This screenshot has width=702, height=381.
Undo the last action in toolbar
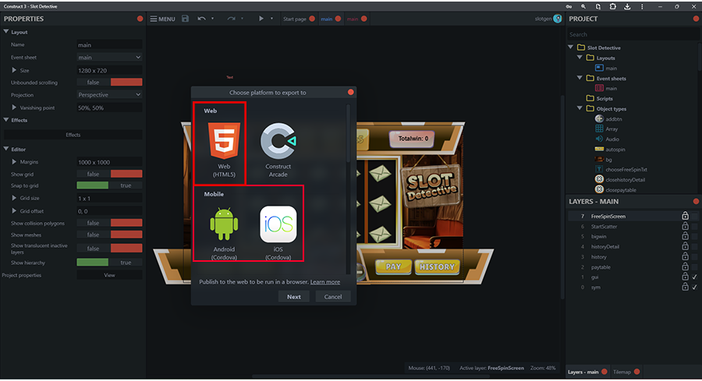(202, 19)
